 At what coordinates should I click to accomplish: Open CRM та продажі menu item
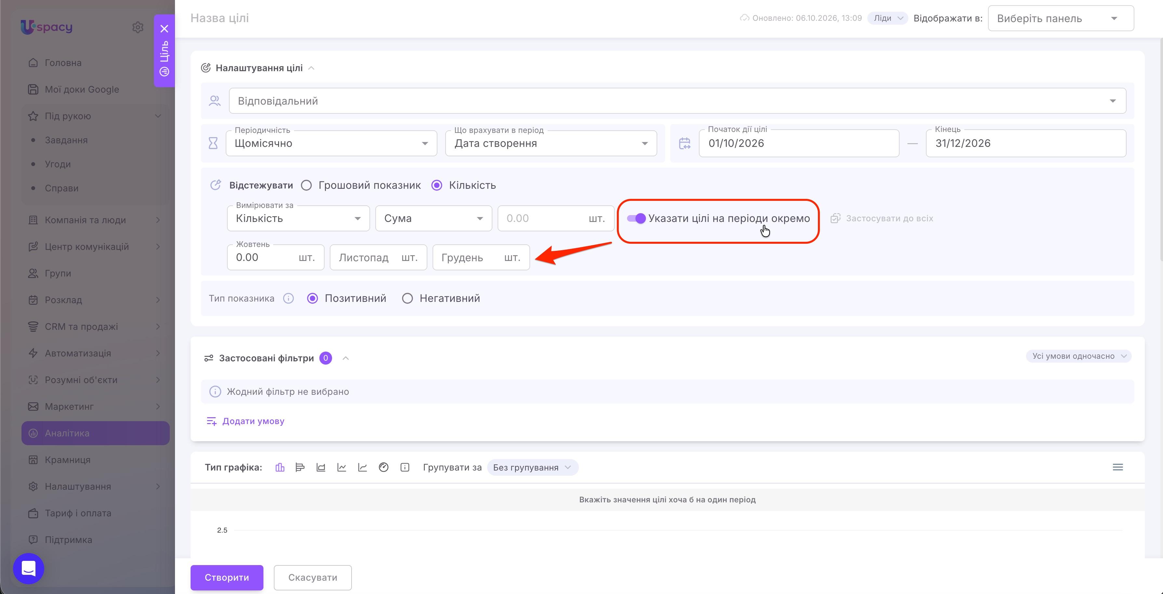[95, 327]
